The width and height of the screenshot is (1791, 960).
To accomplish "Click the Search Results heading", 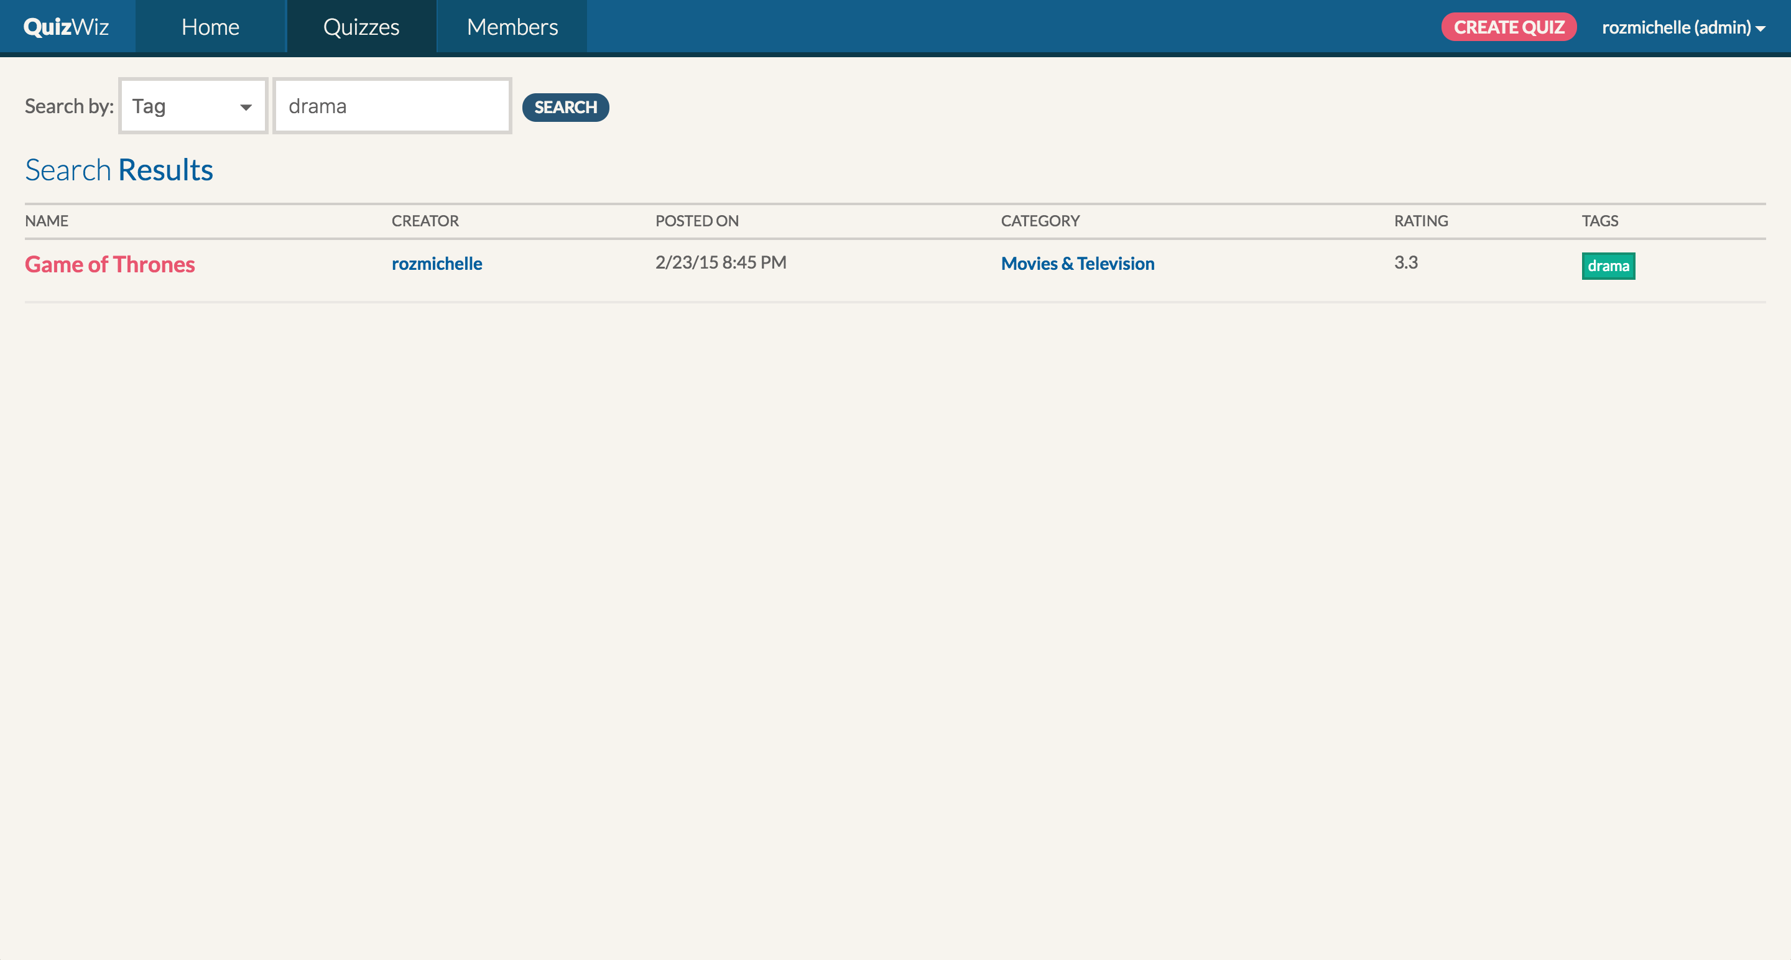I will [x=119, y=170].
